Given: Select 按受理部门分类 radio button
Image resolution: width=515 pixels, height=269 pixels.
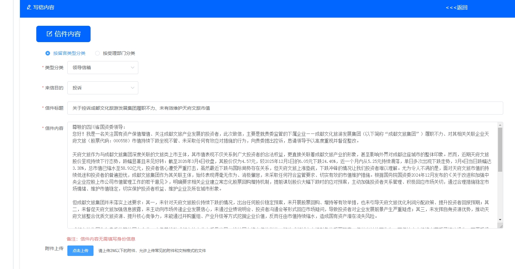Looking at the screenshot, I should click(x=97, y=53).
